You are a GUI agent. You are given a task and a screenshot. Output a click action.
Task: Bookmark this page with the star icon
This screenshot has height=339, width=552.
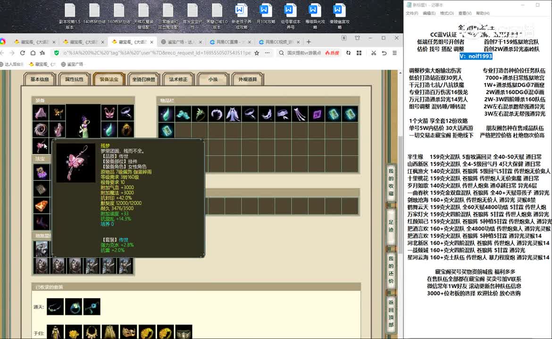[x=257, y=53]
